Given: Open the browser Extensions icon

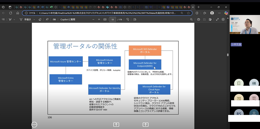Looking at the screenshot, I should 197,13.
